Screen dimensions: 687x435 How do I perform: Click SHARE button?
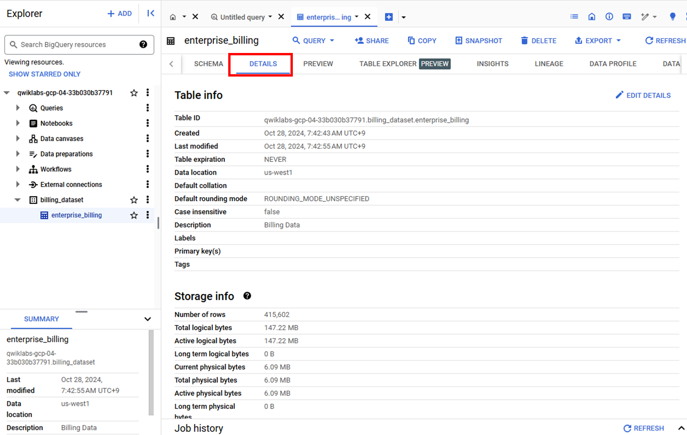pos(372,41)
